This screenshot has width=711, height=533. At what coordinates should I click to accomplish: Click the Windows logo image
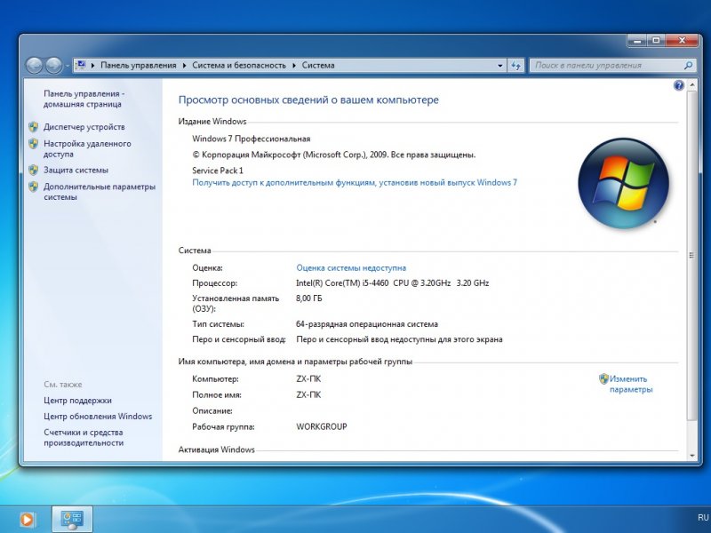point(623,183)
